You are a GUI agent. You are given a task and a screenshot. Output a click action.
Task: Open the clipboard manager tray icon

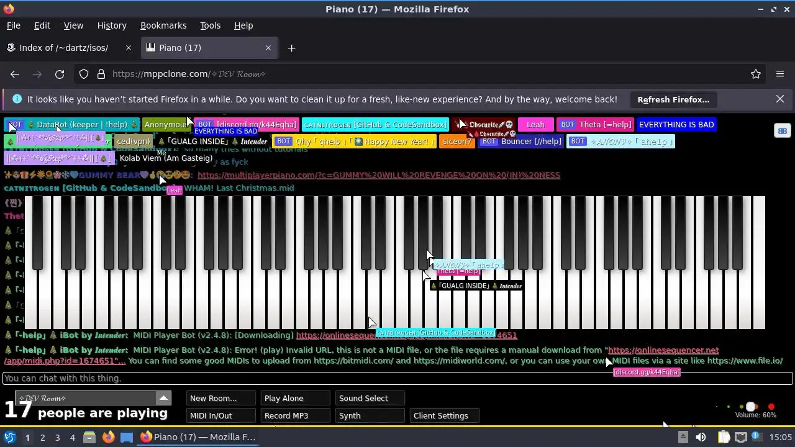coord(724,437)
